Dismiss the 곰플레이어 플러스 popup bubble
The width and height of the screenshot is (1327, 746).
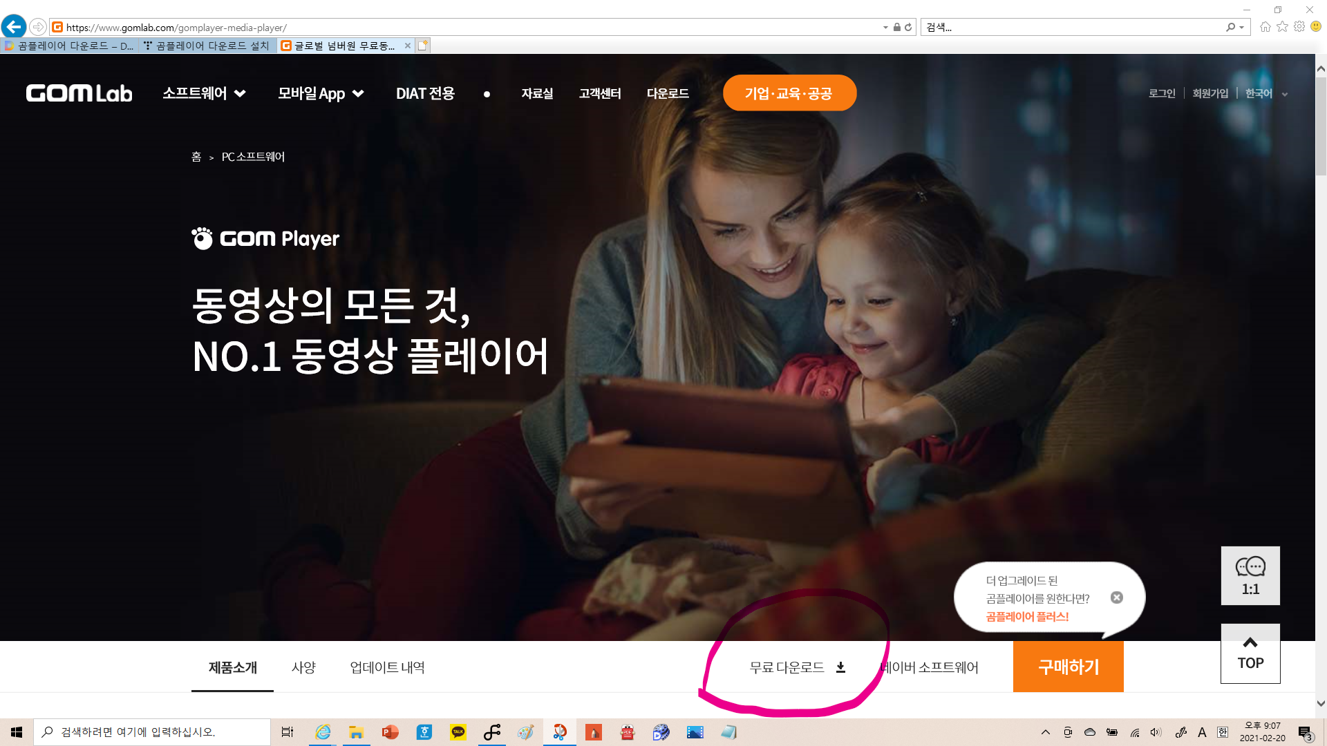[1116, 597]
